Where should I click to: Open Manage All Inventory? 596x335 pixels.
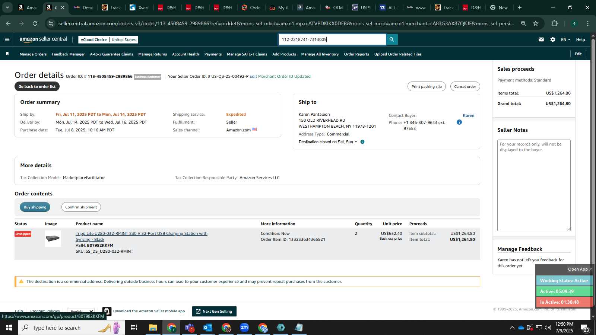tap(320, 54)
